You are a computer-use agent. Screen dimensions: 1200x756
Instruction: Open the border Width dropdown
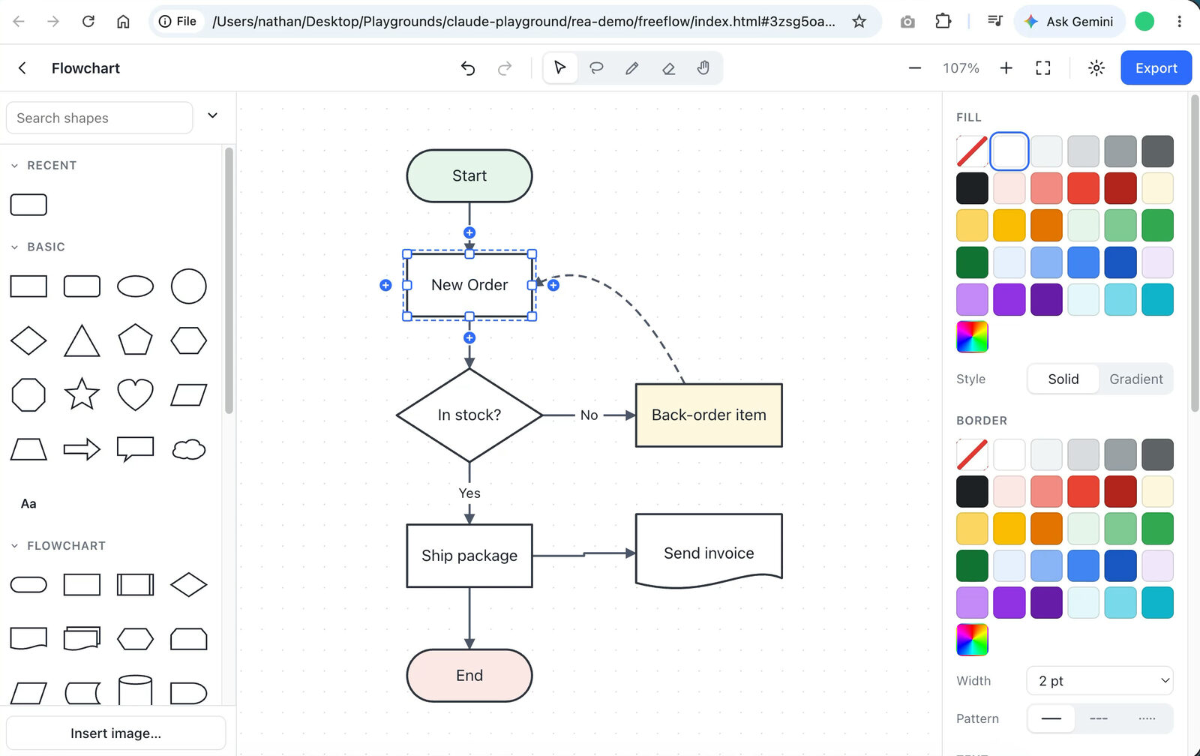tap(1099, 681)
